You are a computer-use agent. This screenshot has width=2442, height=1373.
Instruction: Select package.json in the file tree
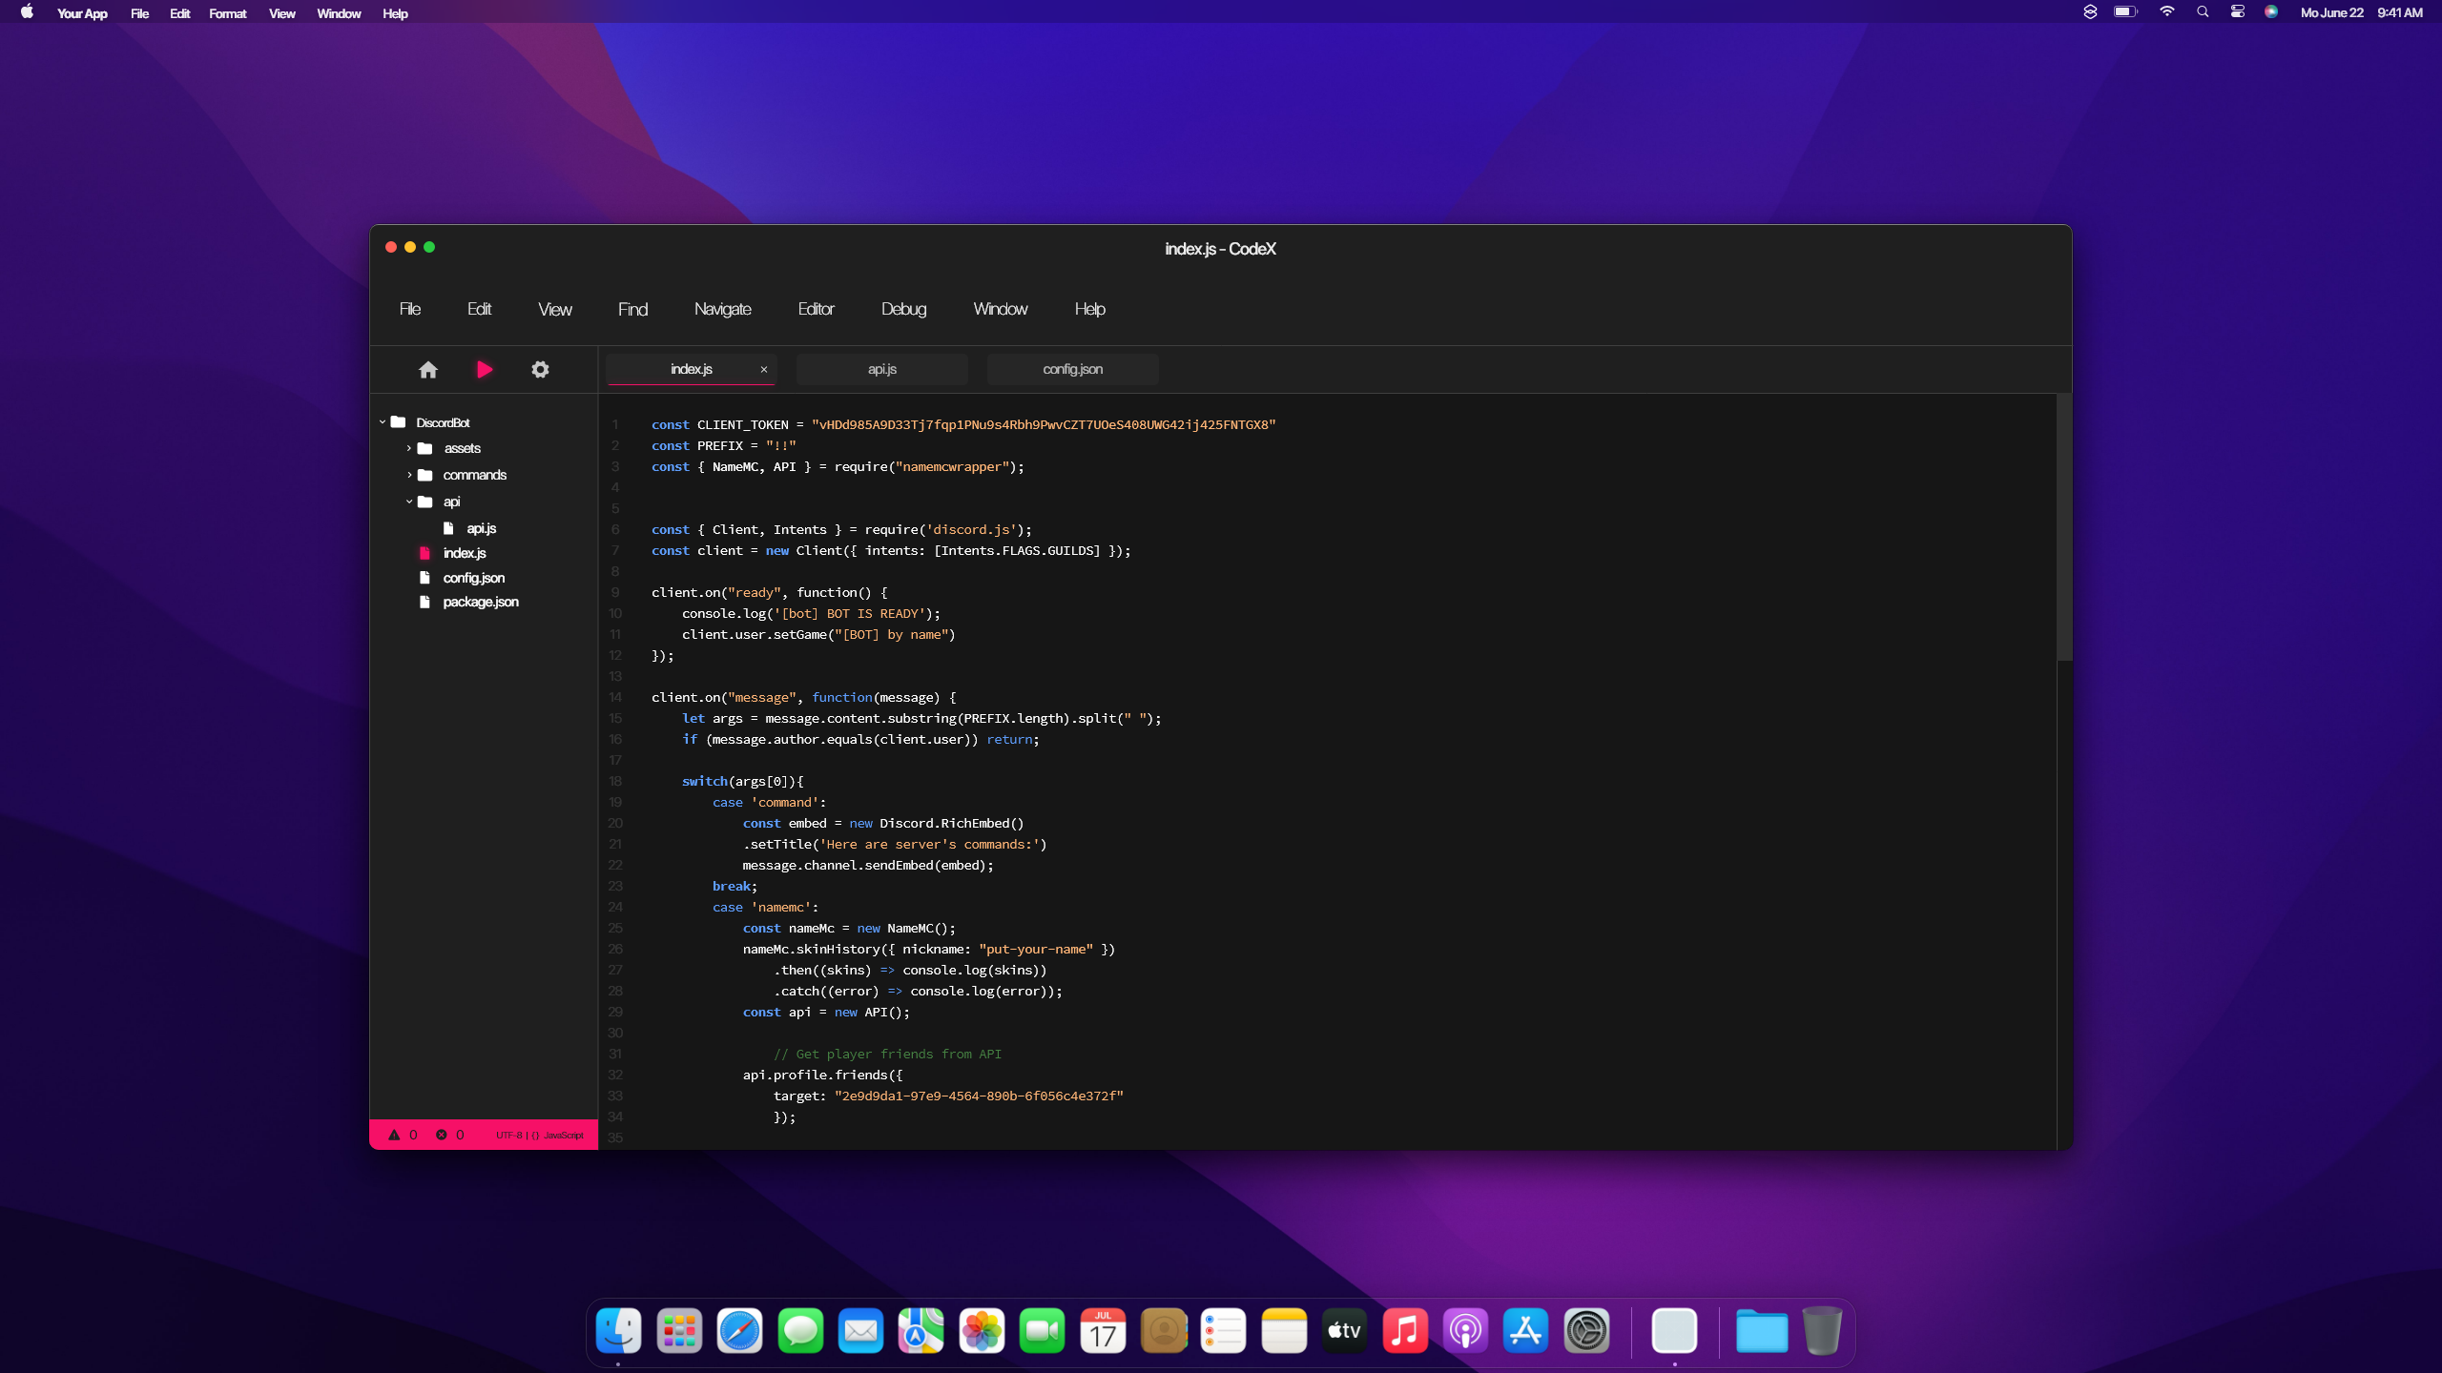[480, 603]
